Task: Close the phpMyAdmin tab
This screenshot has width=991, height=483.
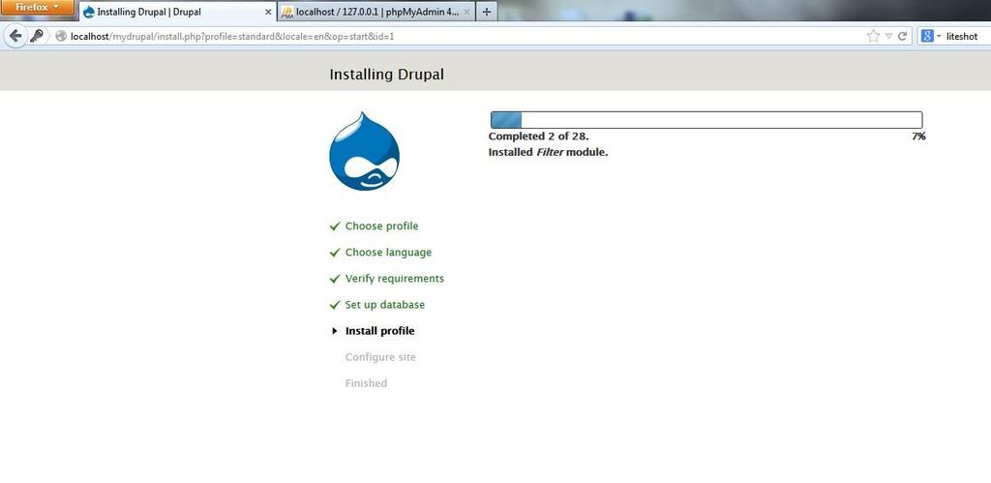Action: (x=467, y=12)
